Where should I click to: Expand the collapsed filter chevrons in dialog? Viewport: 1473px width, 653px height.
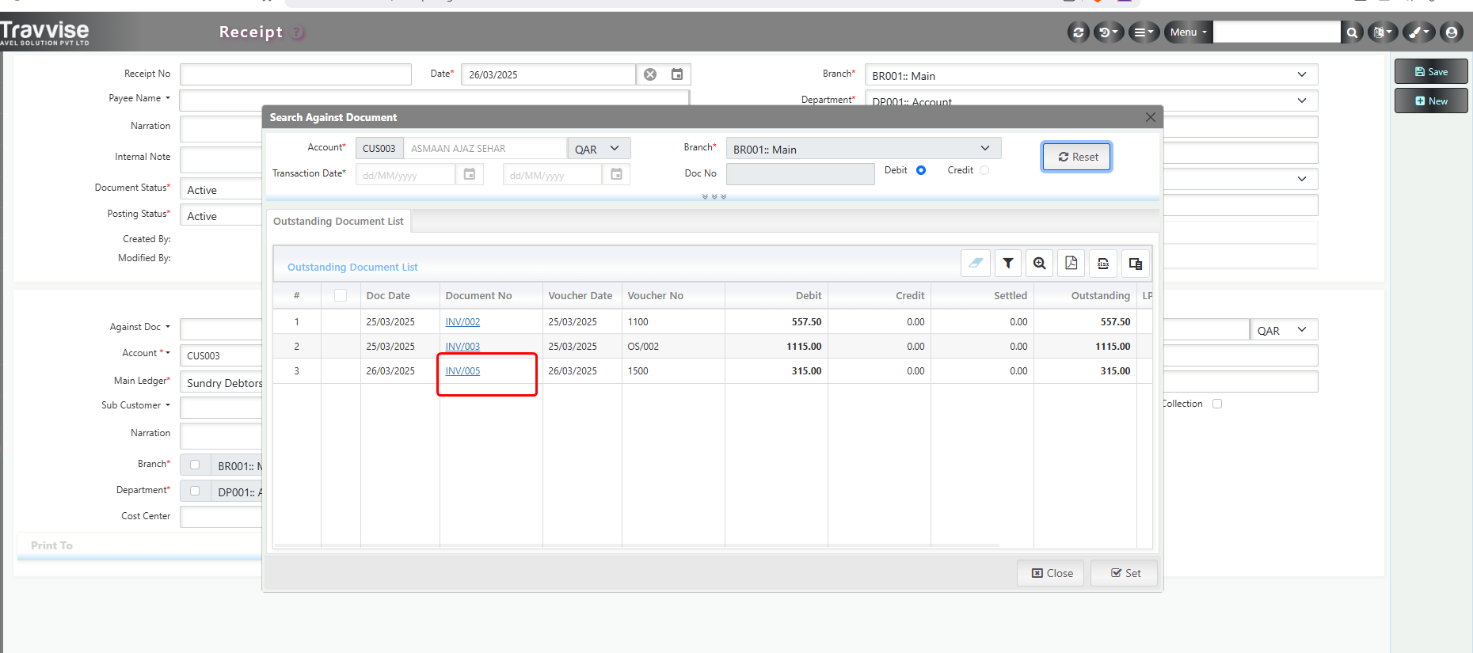(x=714, y=197)
